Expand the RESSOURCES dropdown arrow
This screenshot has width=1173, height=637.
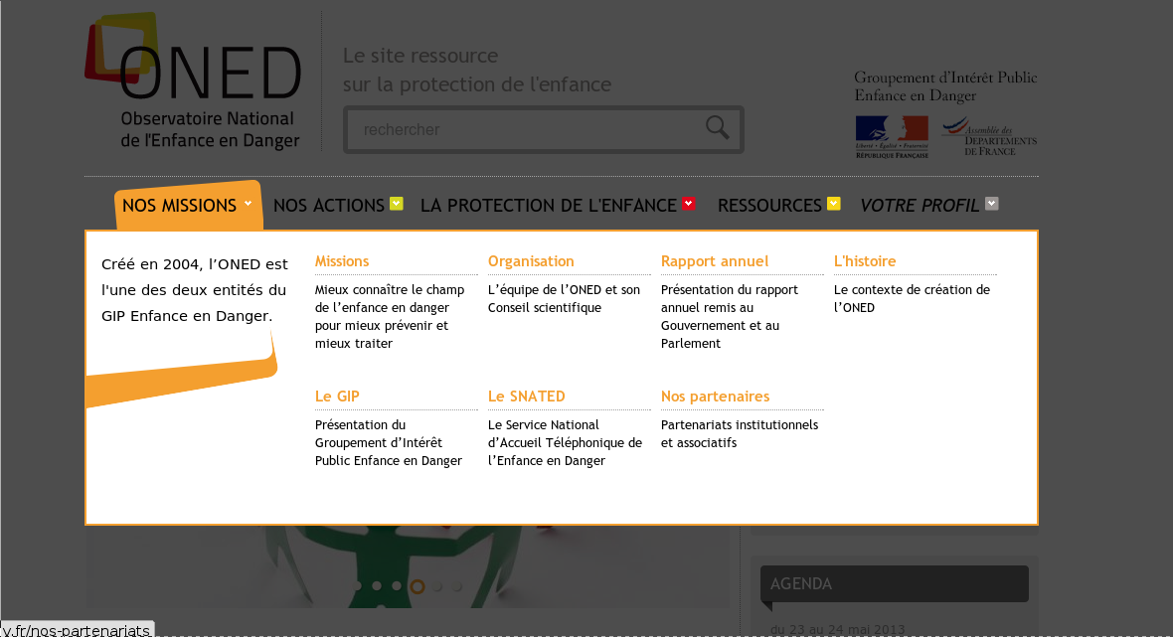click(833, 204)
